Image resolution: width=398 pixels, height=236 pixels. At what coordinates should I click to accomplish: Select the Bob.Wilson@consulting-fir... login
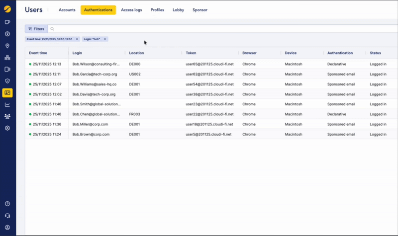(96, 64)
